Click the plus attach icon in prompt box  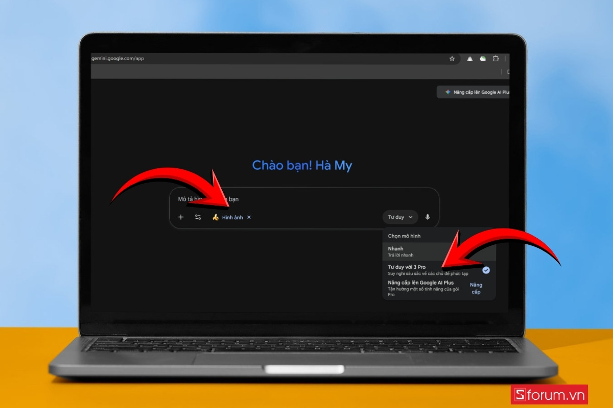pyautogui.click(x=181, y=217)
